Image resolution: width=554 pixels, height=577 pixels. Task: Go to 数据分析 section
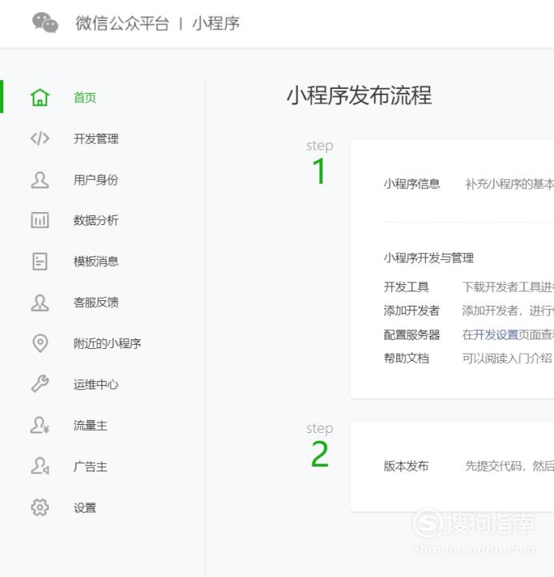point(96,220)
